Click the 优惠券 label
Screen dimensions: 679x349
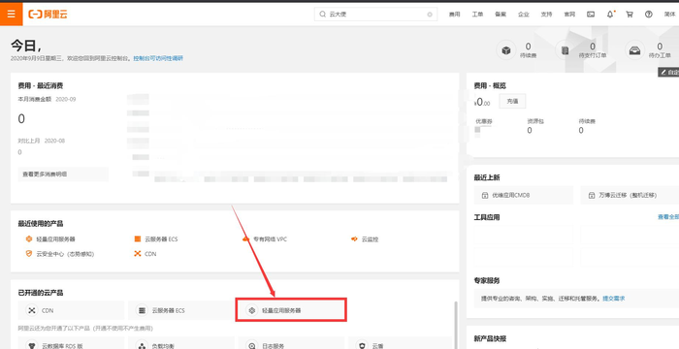tap(484, 121)
